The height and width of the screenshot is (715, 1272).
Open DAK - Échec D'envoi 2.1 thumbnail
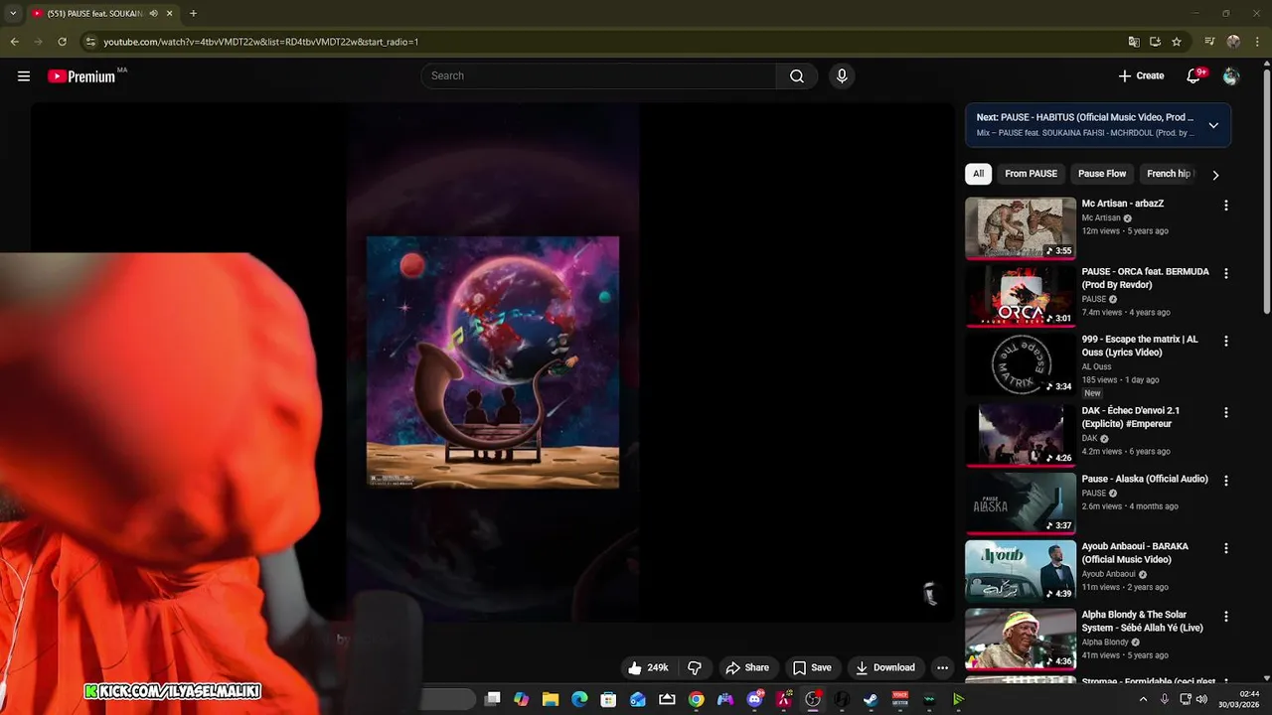click(1021, 435)
